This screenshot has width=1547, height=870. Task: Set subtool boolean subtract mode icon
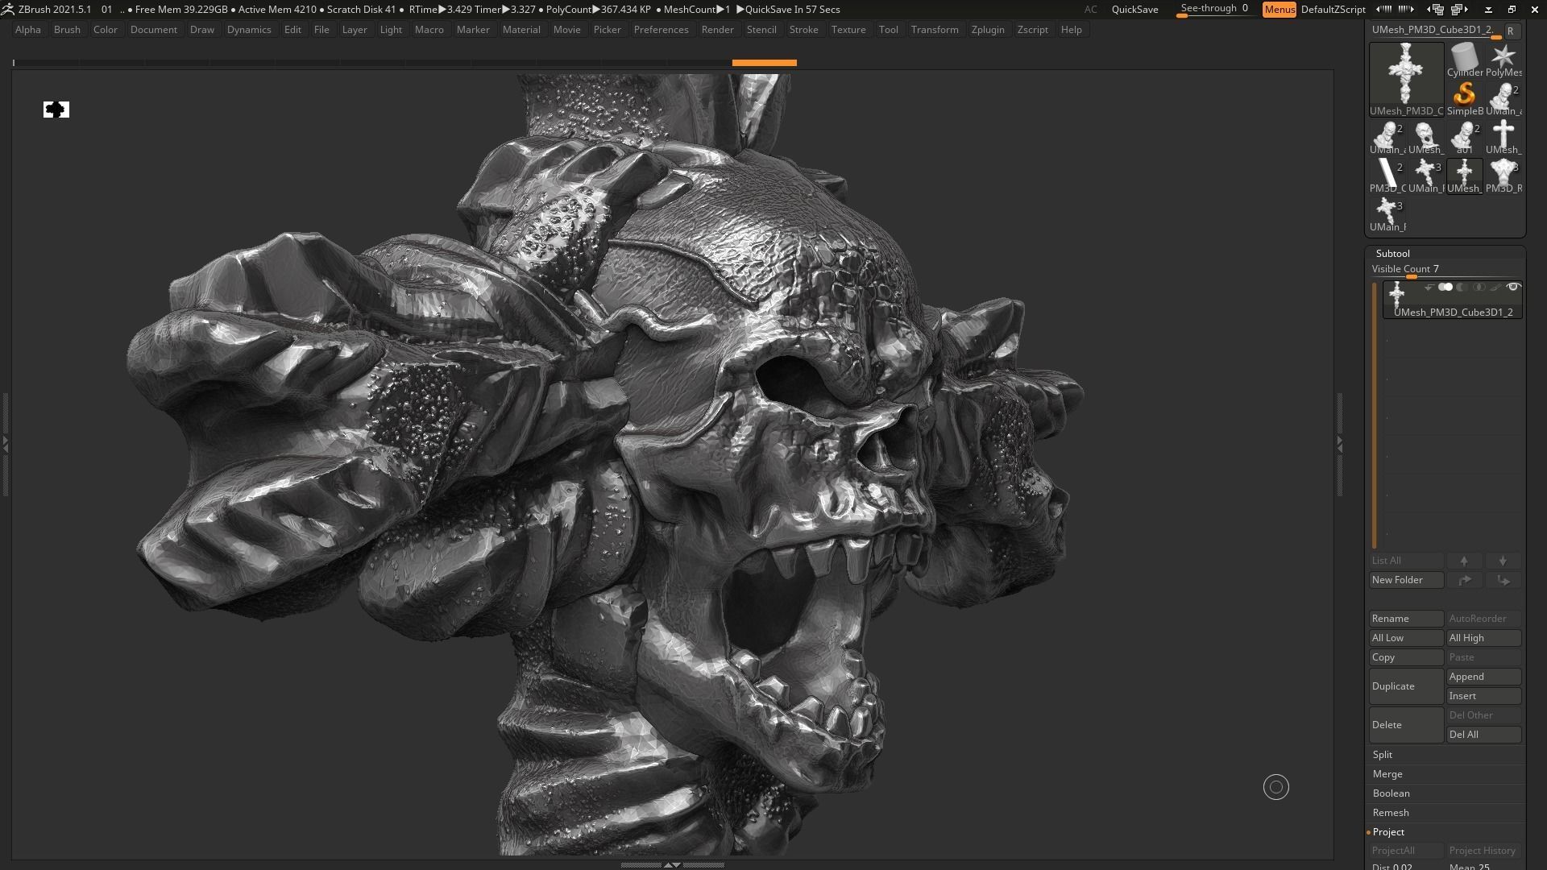[1462, 287]
